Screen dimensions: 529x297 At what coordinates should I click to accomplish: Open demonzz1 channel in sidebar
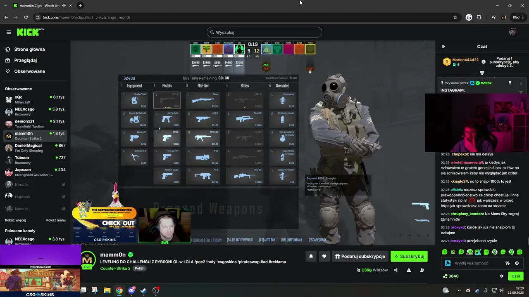click(x=35, y=124)
